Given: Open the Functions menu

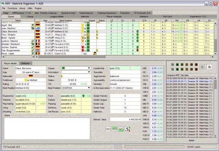Looking at the screenshot, I should 12,8.
